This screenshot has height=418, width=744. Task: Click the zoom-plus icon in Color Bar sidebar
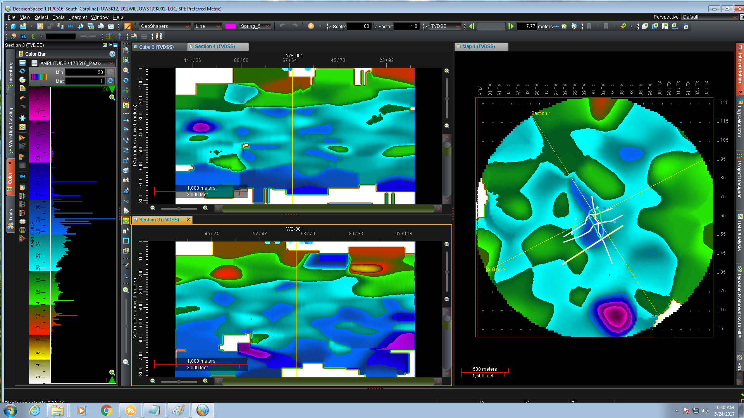pos(22,127)
